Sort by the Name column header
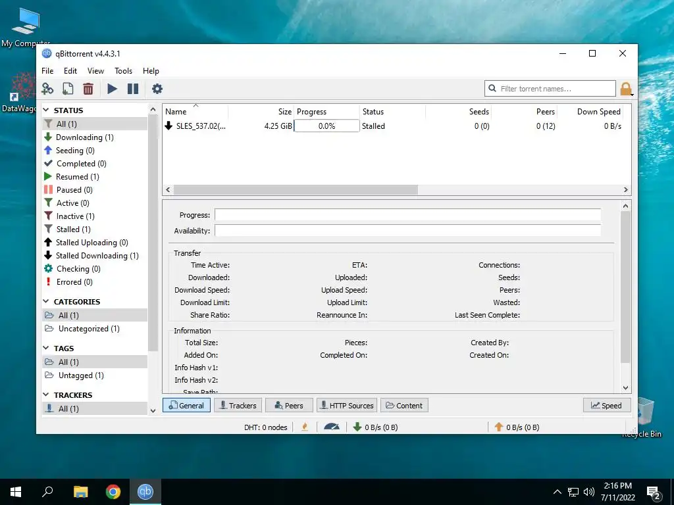 [x=195, y=112]
